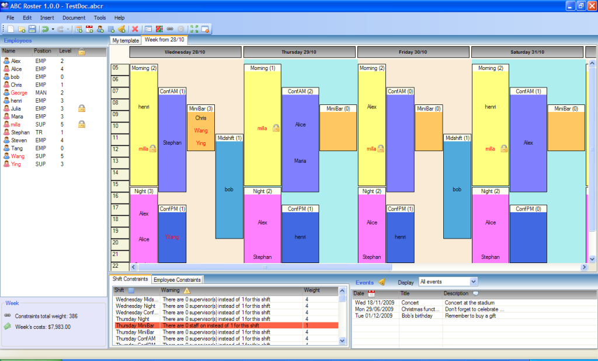Viewport: 598px width, 361px height.
Task: Select the My template tab
Action: click(x=126, y=41)
